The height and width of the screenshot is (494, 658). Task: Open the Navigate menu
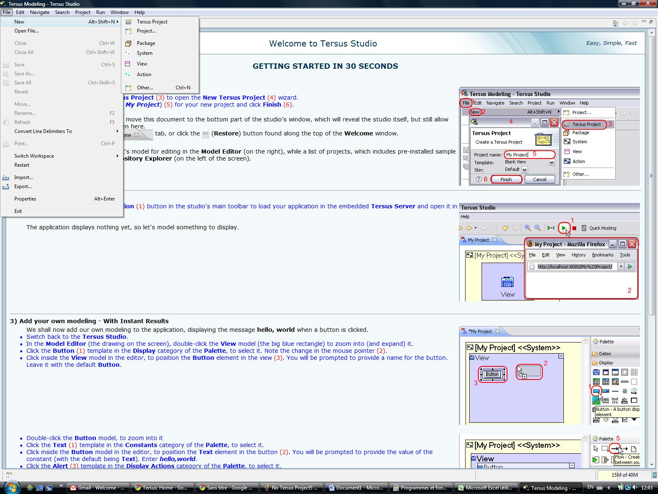[x=39, y=12]
